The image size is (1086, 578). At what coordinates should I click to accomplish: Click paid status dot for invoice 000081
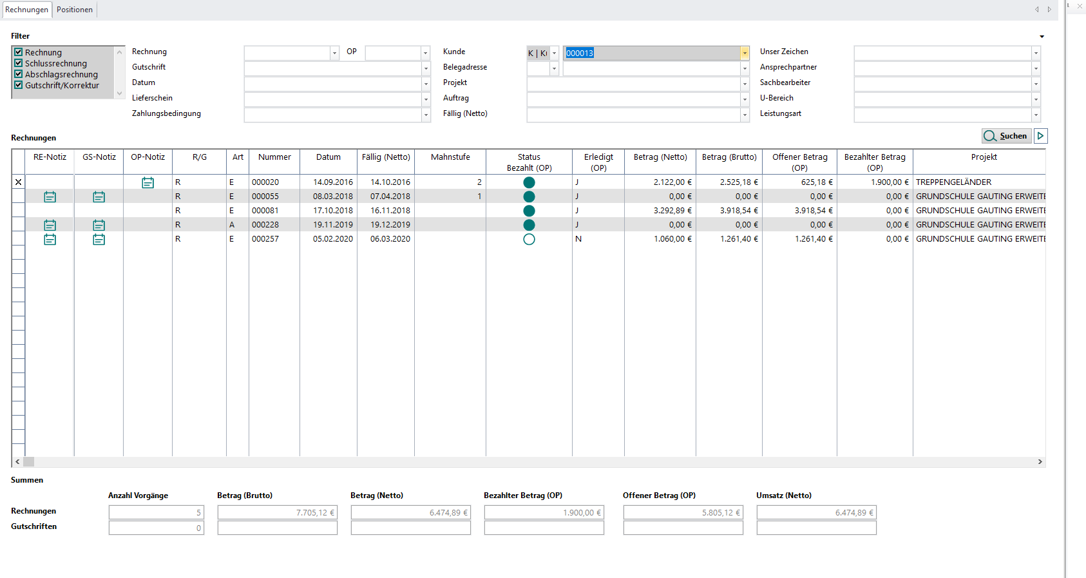pyautogui.click(x=529, y=211)
